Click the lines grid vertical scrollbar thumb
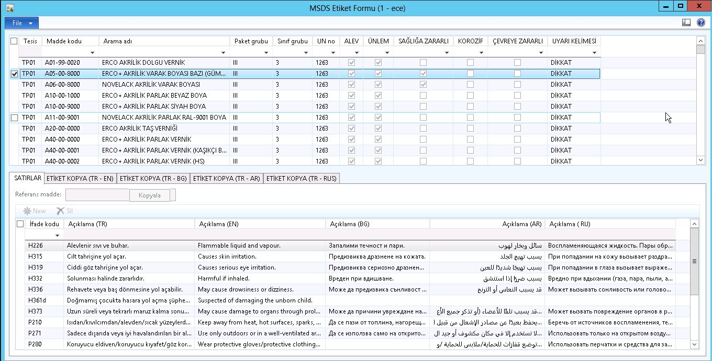This screenshot has height=361, width=712. (x=695, y=261)
